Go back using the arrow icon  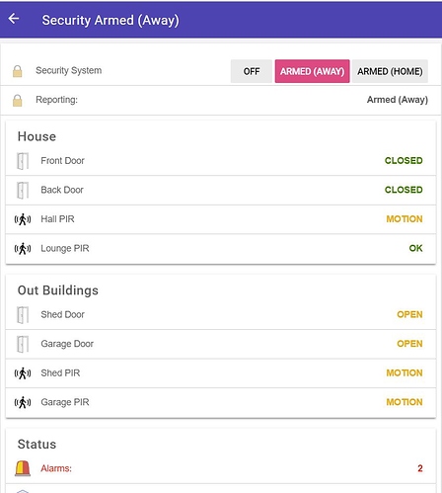tap(14, 19)
